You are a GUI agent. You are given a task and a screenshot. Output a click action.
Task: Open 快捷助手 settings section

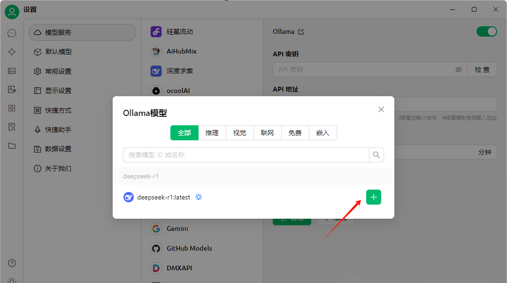82,130
